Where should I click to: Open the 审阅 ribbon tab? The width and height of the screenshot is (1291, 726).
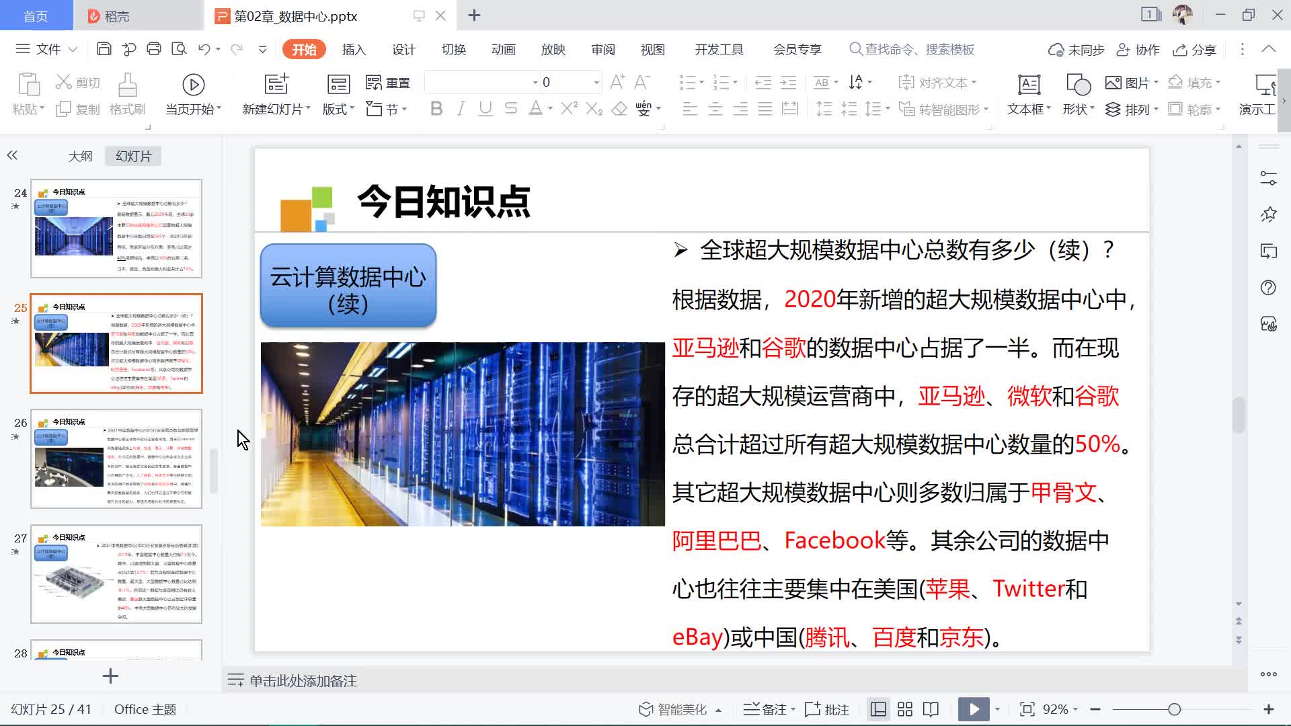pos(602,49)
